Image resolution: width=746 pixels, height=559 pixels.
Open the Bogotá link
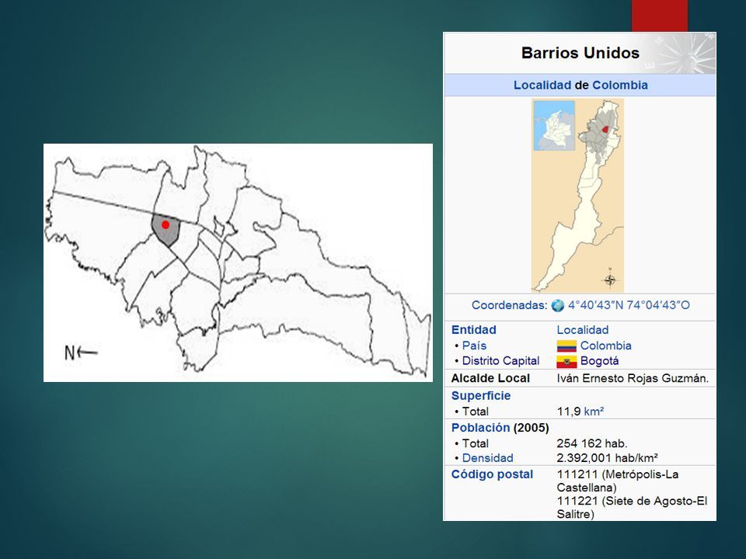coord(599,361)
